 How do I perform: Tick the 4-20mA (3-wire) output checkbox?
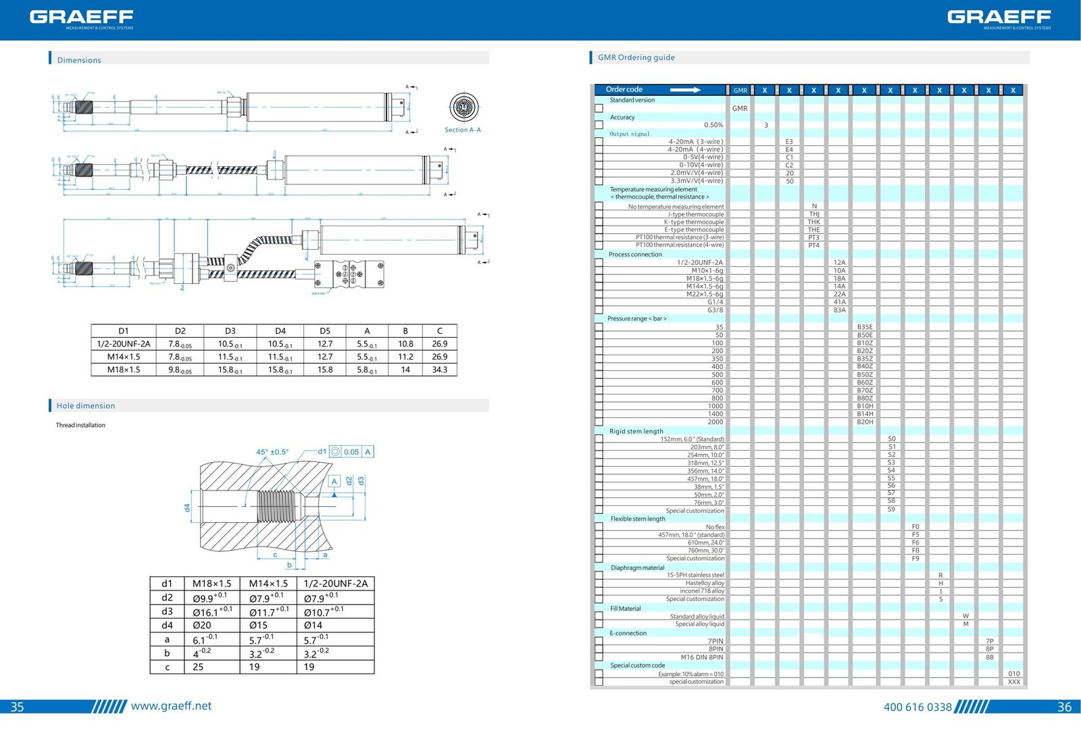[x=599, y=142]
